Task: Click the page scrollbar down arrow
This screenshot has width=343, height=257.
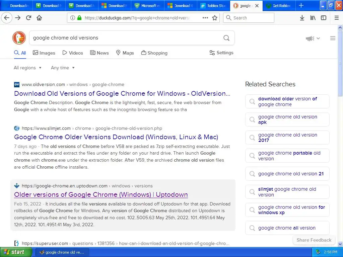Action: pyautogui.click(x=340, y=244)
